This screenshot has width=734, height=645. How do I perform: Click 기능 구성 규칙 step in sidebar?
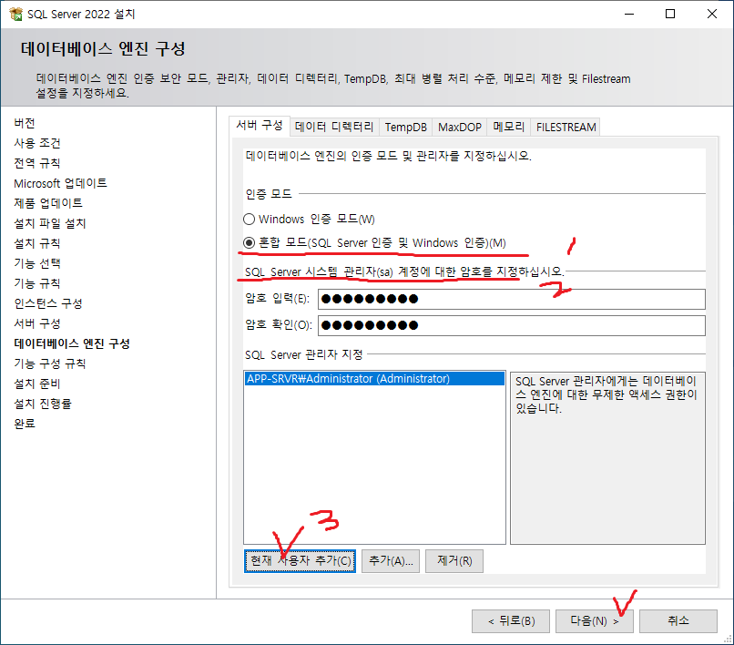(49, 363)
